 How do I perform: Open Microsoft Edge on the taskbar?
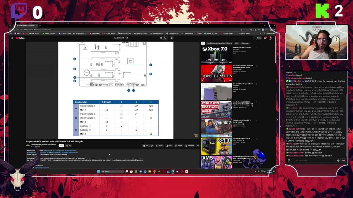[173, 171]
